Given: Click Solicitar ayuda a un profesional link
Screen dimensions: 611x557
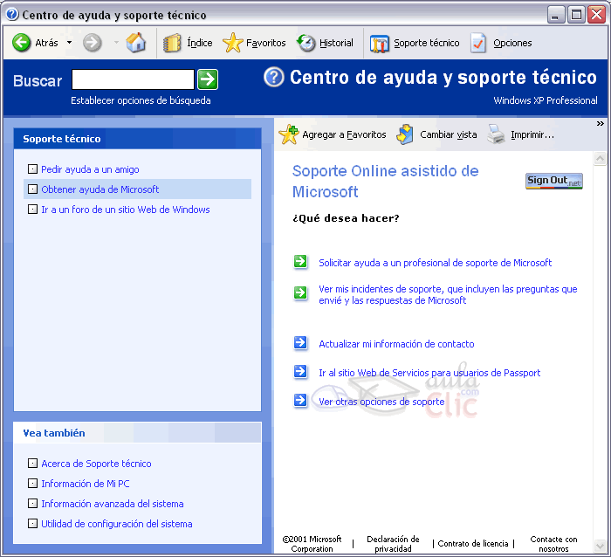Looking at the screenshot, I should (x=435, y=263).
